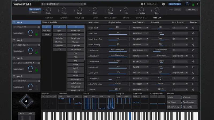Open the three-dot options menu
This screenshot has width=214, height=120.
coord(197,4)
